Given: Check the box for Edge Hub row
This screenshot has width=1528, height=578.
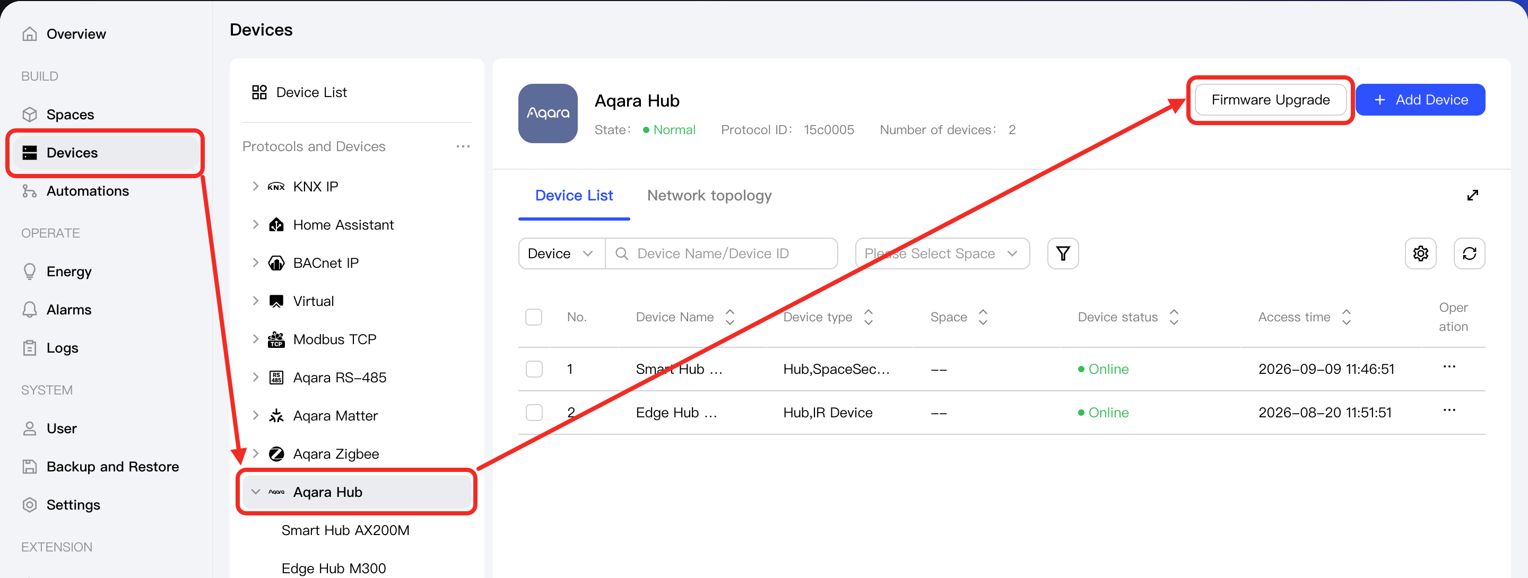Looking at the screenshot, I should tap(534, 413).
